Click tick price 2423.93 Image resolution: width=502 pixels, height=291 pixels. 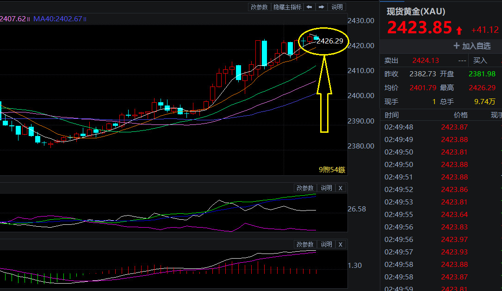click(x=454, y=252)
